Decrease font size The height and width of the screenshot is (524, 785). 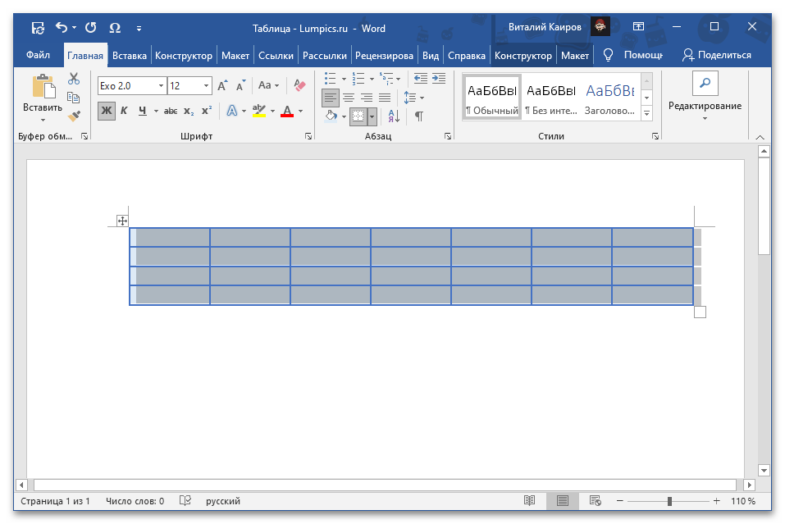point(241,85)
